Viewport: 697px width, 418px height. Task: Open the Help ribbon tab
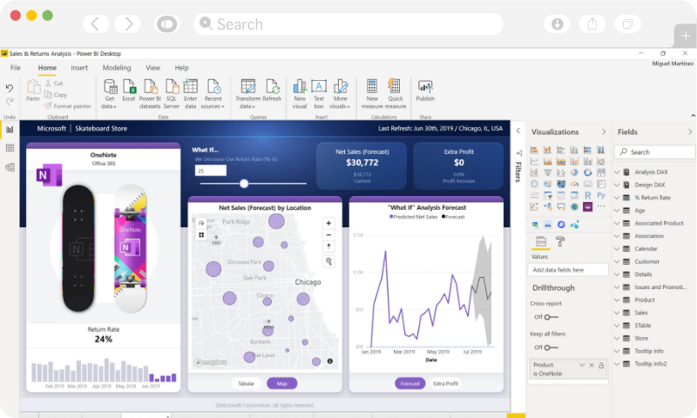182,68
